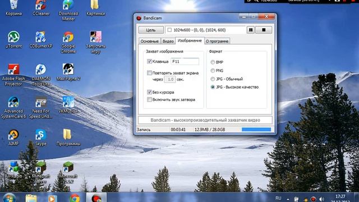The width and height of the screenshot is (359, 202).
Task: Click the Bandicam promo banner link
Action: pos(205,120)
